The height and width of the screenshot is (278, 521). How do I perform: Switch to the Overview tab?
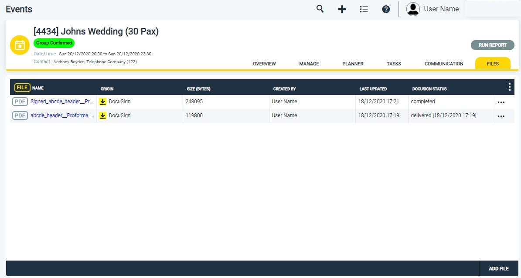coord(264,64)
